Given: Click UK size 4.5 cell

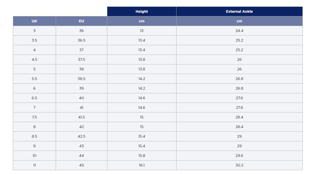Looking at the screenshot, I should (35, 59).
